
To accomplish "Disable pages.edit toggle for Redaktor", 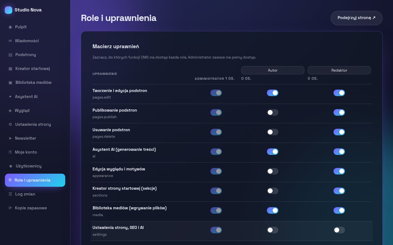I will (x=339, y=93).
